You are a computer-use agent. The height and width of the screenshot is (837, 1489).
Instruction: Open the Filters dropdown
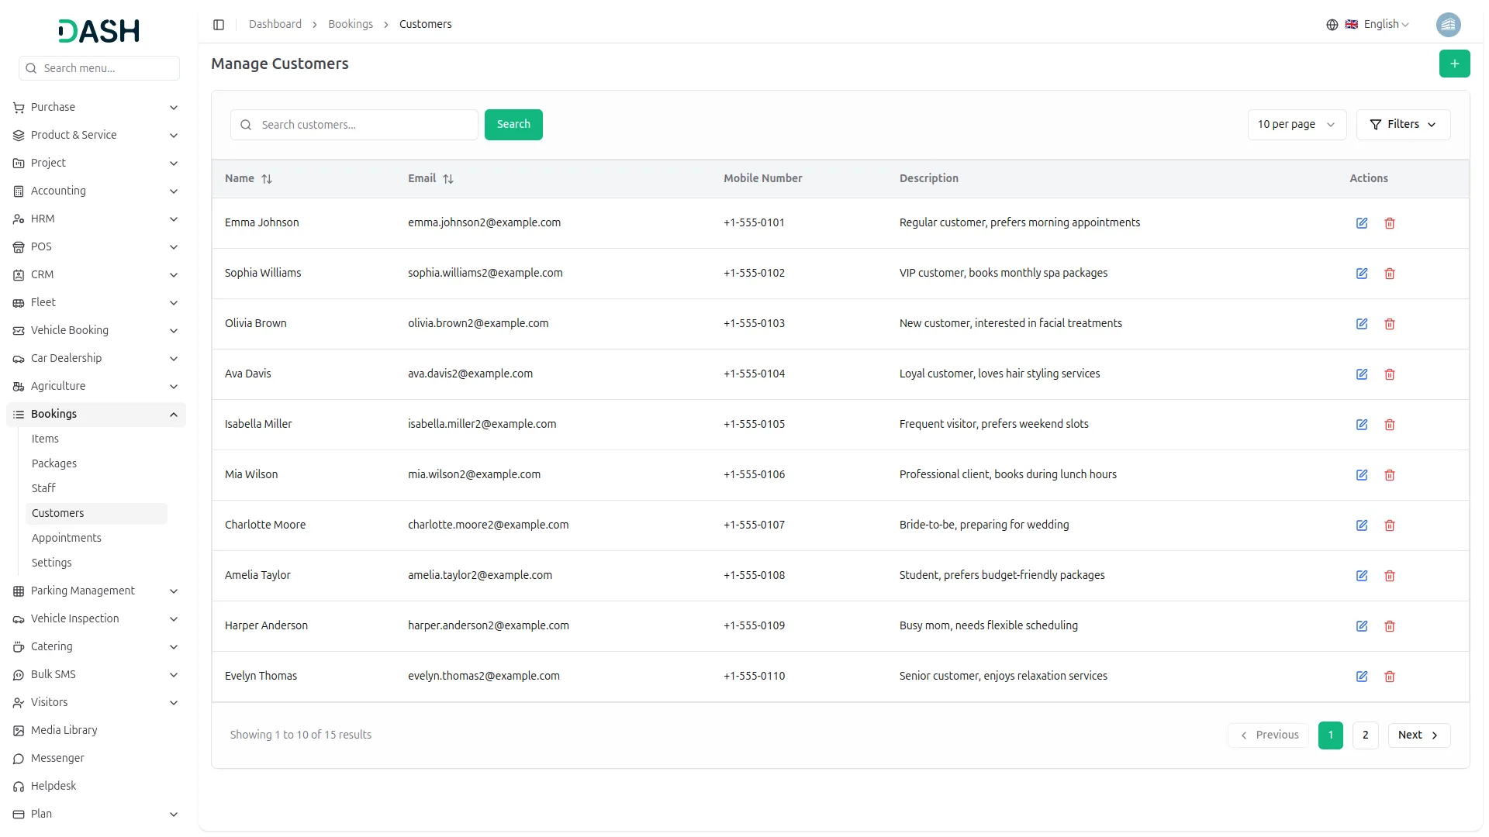point(1402,125)
